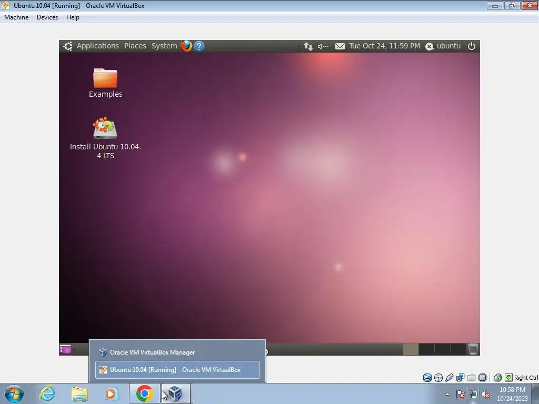Click the hard disk activity status icon
The height and width of the screenshot is (404, 539).
[427, 378]
